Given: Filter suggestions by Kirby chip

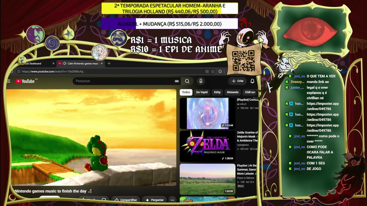Looking at the screenshot, I should [217, 92].
